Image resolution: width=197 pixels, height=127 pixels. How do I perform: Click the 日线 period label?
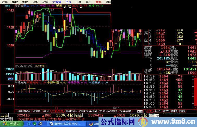click(7, 6)
